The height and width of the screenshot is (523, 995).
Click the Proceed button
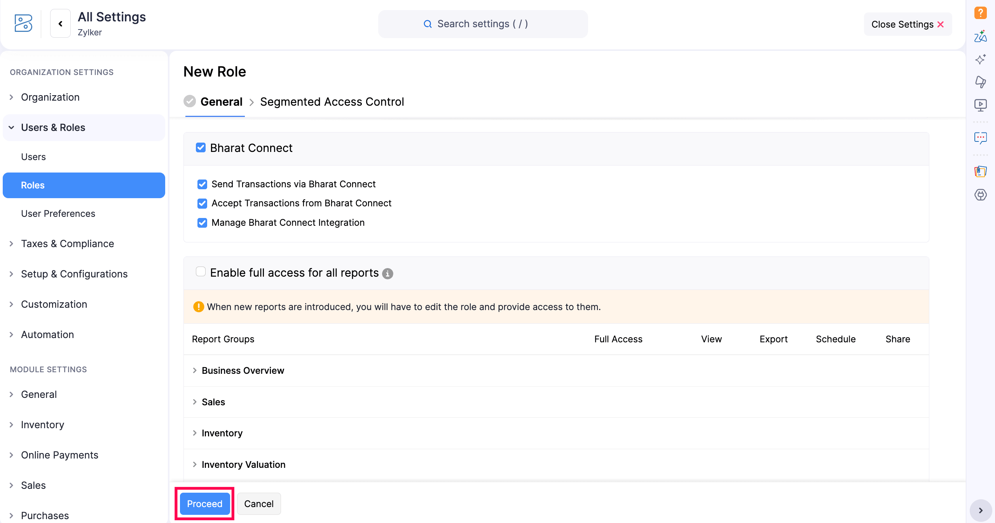tap(205, 504)
